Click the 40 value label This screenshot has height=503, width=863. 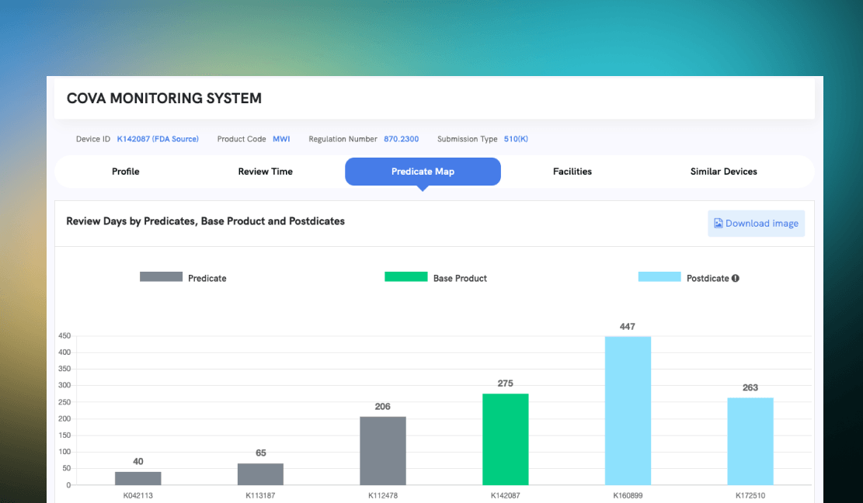coord(138,461)
